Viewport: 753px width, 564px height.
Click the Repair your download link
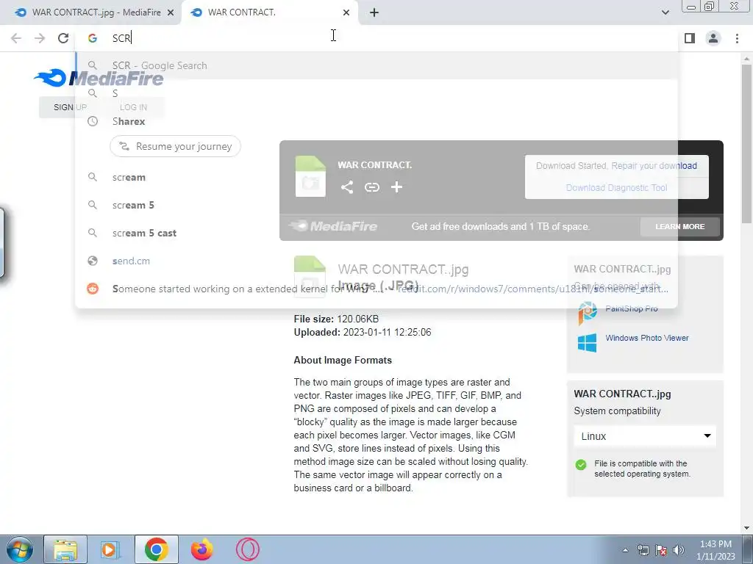click(654, 165)
